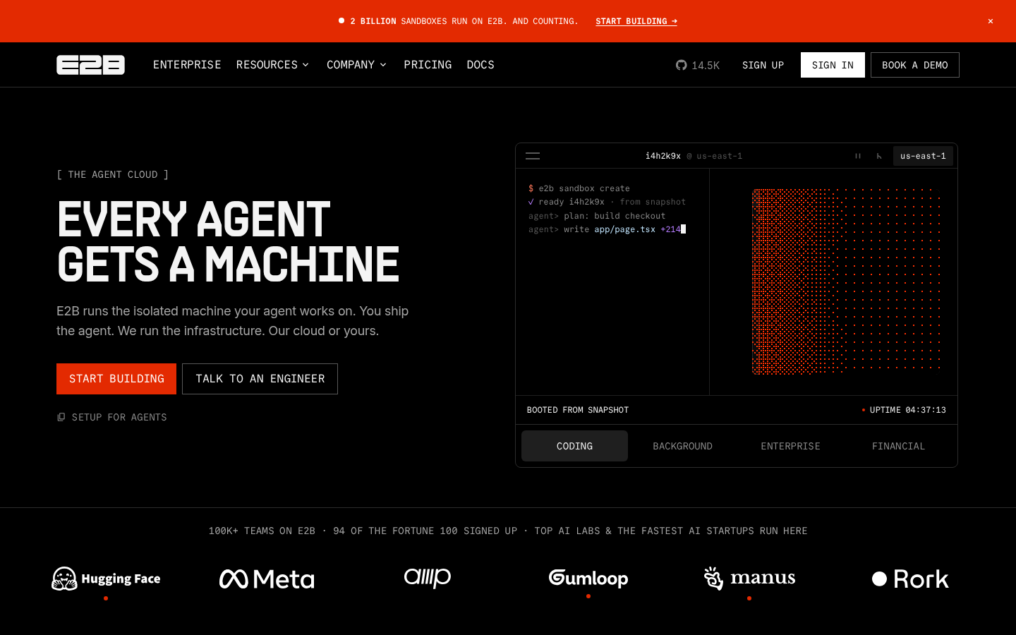Click the 'i4h2k9x @ us-east-1' sandbox title
Viewport: 1016px width, 635px height.
tap(694, 156)
